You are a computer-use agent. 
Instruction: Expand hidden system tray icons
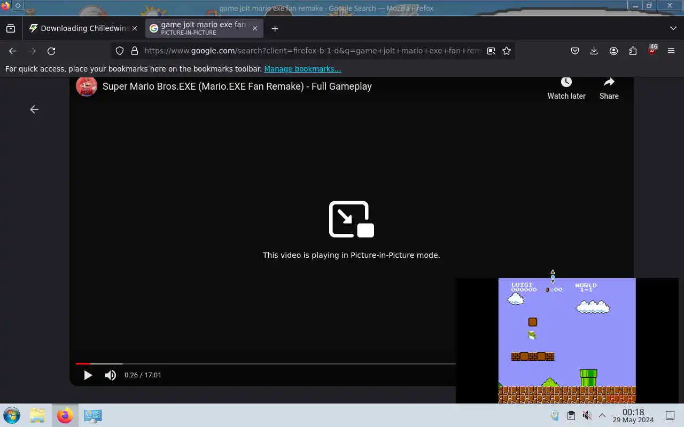point(602,415)
